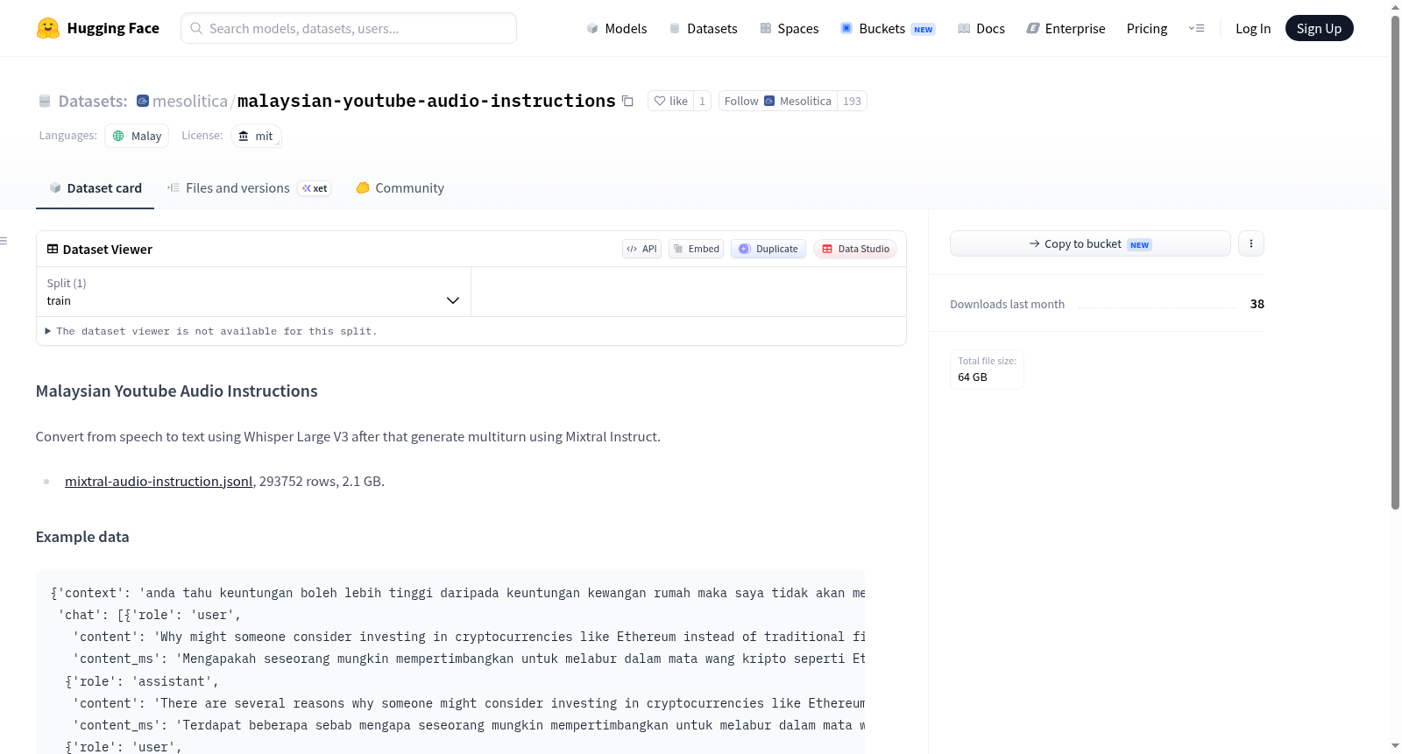Open the Enterprise nav item
Screen dimensions: 1402x754
click(1066, 29)
